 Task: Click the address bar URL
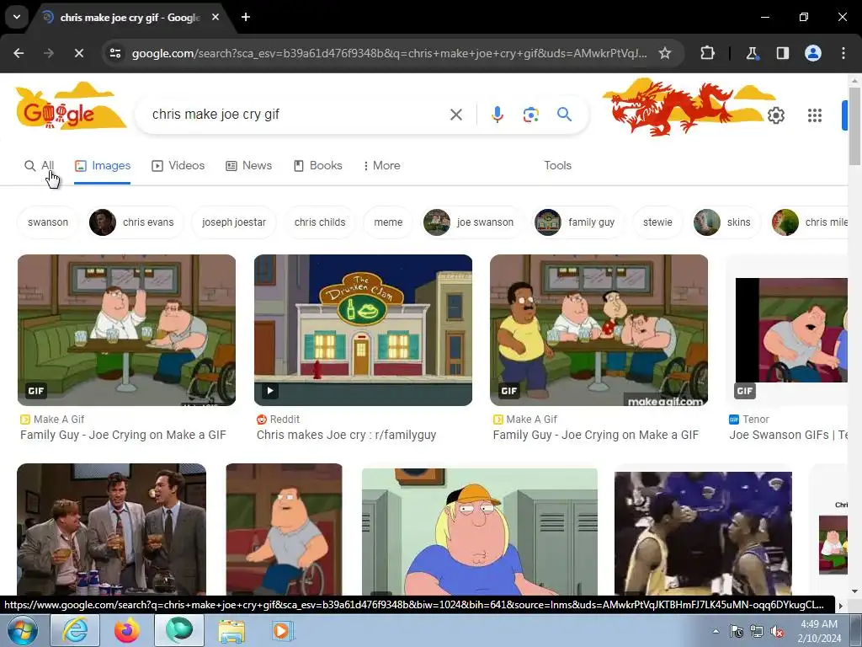coord(389,53)
